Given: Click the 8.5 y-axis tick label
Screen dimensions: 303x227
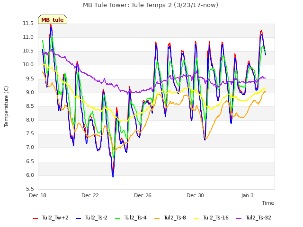Looking at the screenshot, I should click(30, 106).
